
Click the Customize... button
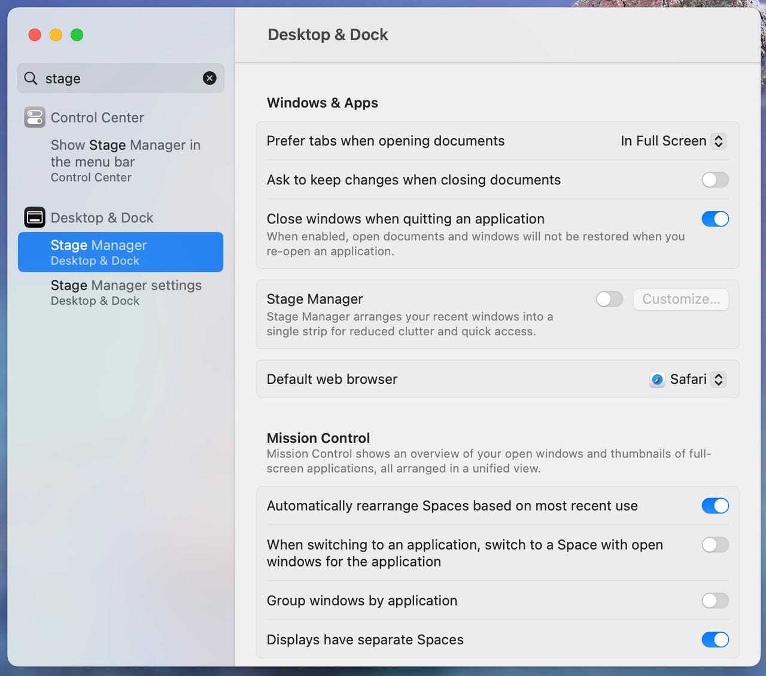tap(680, 299)
